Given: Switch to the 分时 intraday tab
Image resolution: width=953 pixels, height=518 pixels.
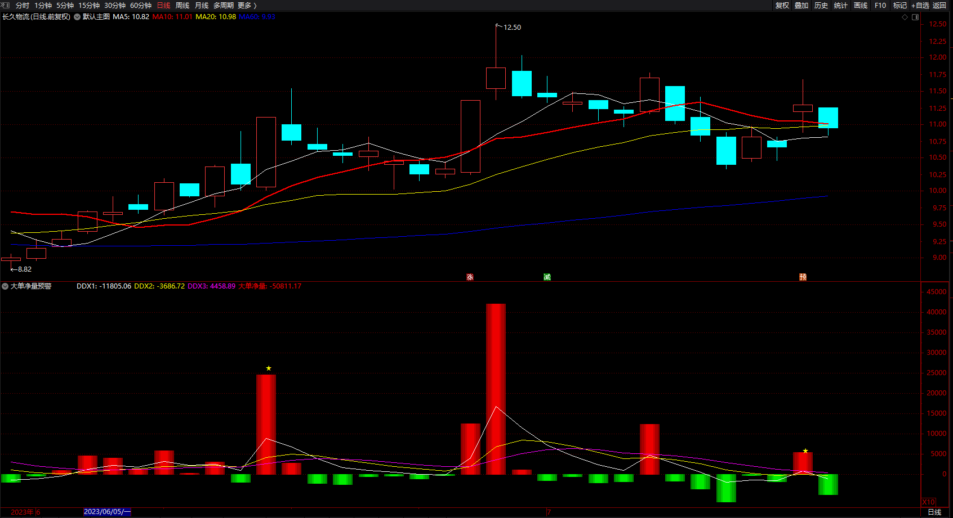Looking at the screenshot, I should [23, 6].
